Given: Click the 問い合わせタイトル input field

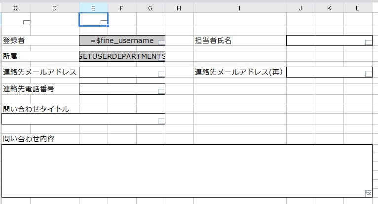Looking at the screenshot, I should [83, 119].
